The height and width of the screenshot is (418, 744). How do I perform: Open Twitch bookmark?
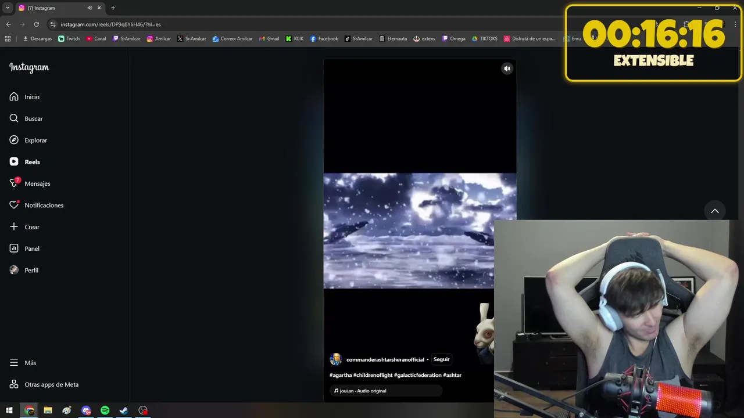point(69,39)
